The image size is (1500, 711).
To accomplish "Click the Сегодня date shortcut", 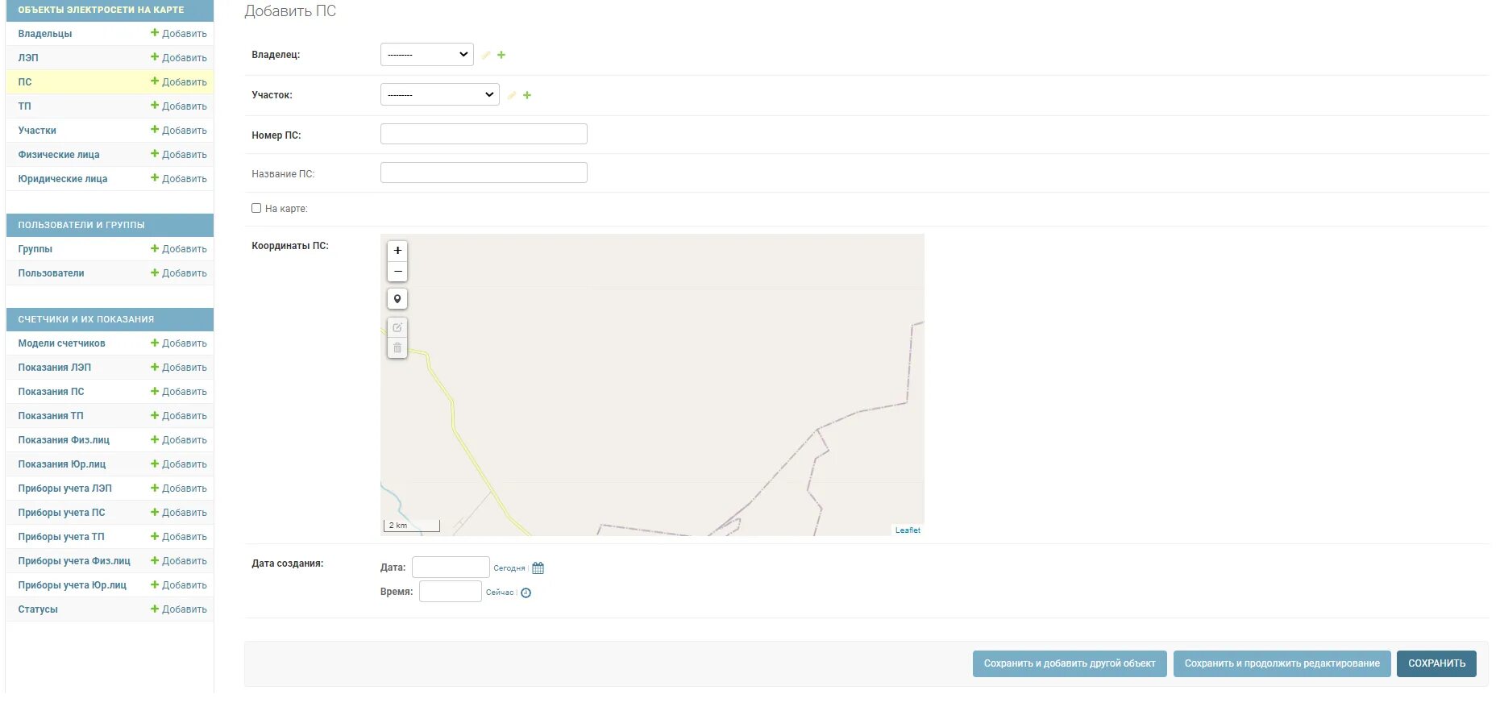I will click(509, 568).
